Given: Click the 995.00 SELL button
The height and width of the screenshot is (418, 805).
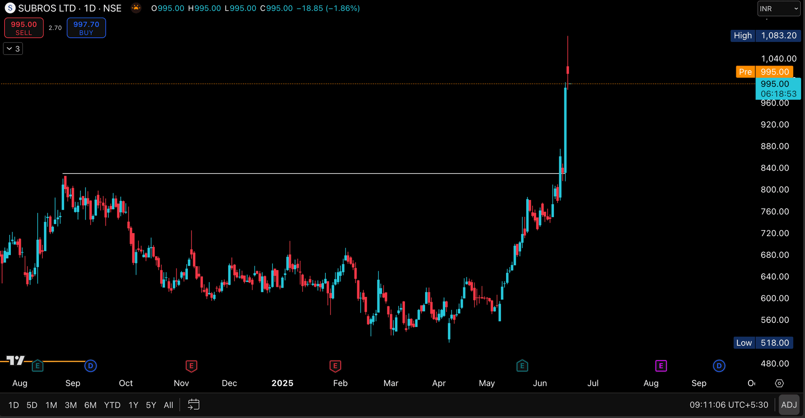Looking at the screenshot, I should click(24, 28).
